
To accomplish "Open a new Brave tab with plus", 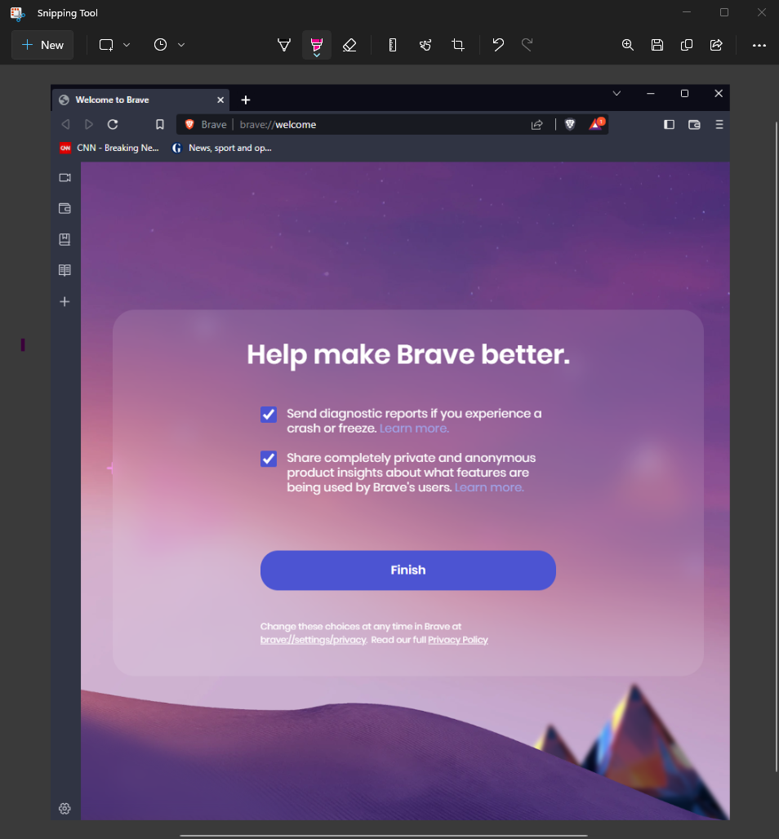I will 246,100.
